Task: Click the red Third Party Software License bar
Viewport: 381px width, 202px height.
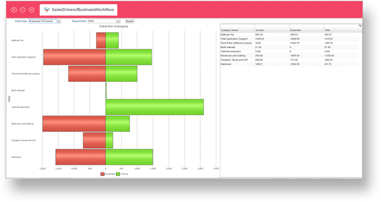Action: coord(87,73)
